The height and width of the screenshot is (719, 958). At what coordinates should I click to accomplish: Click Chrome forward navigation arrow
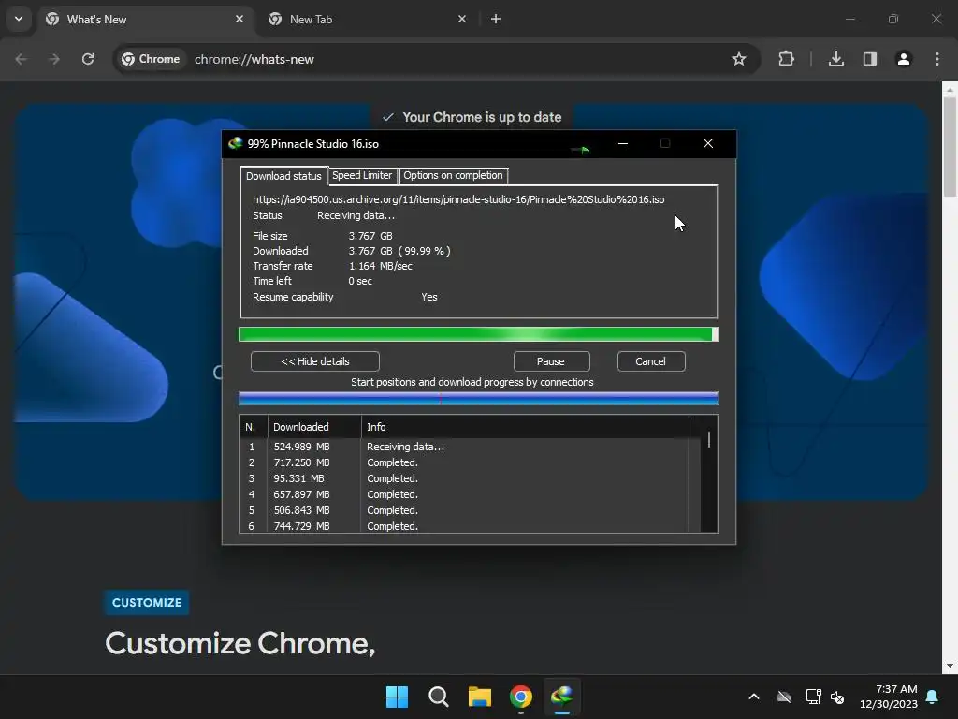54,59
